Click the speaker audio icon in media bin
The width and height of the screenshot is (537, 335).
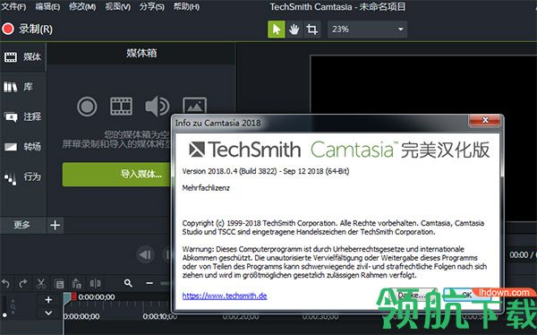157,107
